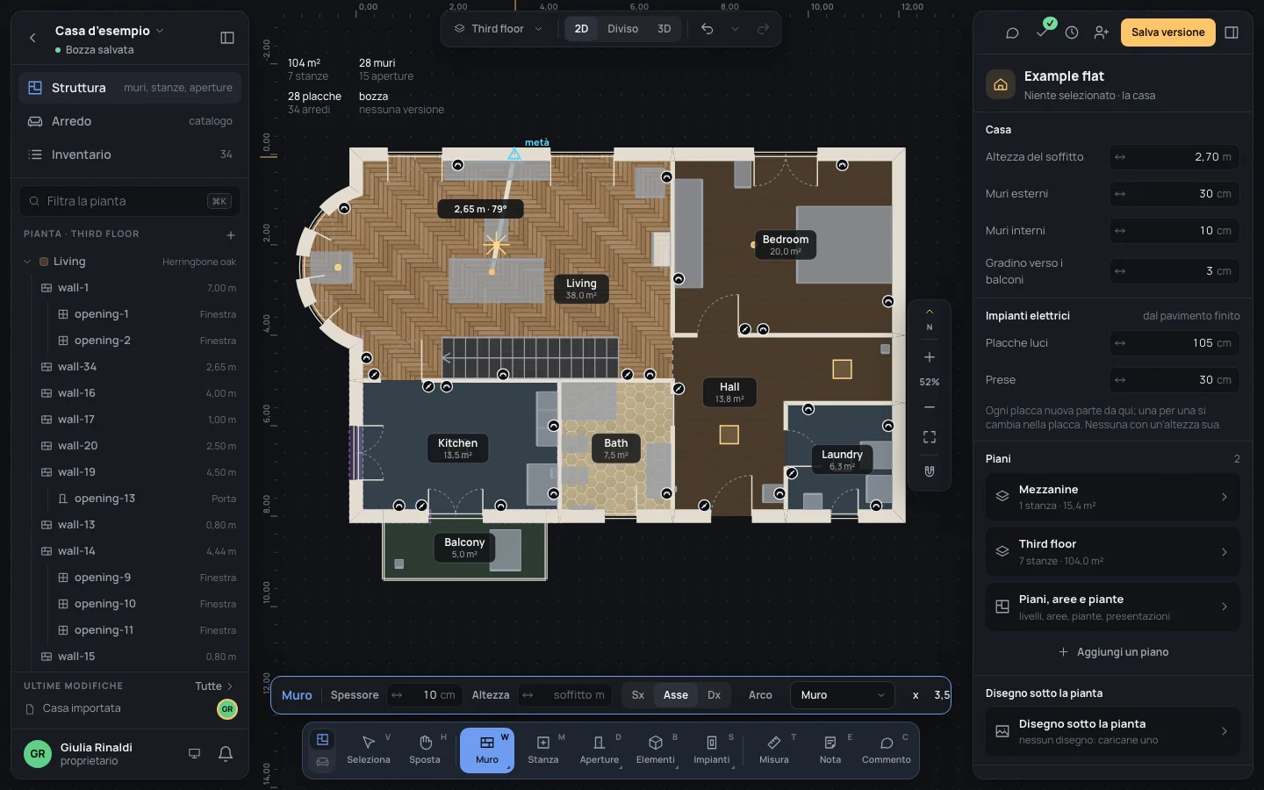Collapse the left sidebar panel icon

pos(227,38)
